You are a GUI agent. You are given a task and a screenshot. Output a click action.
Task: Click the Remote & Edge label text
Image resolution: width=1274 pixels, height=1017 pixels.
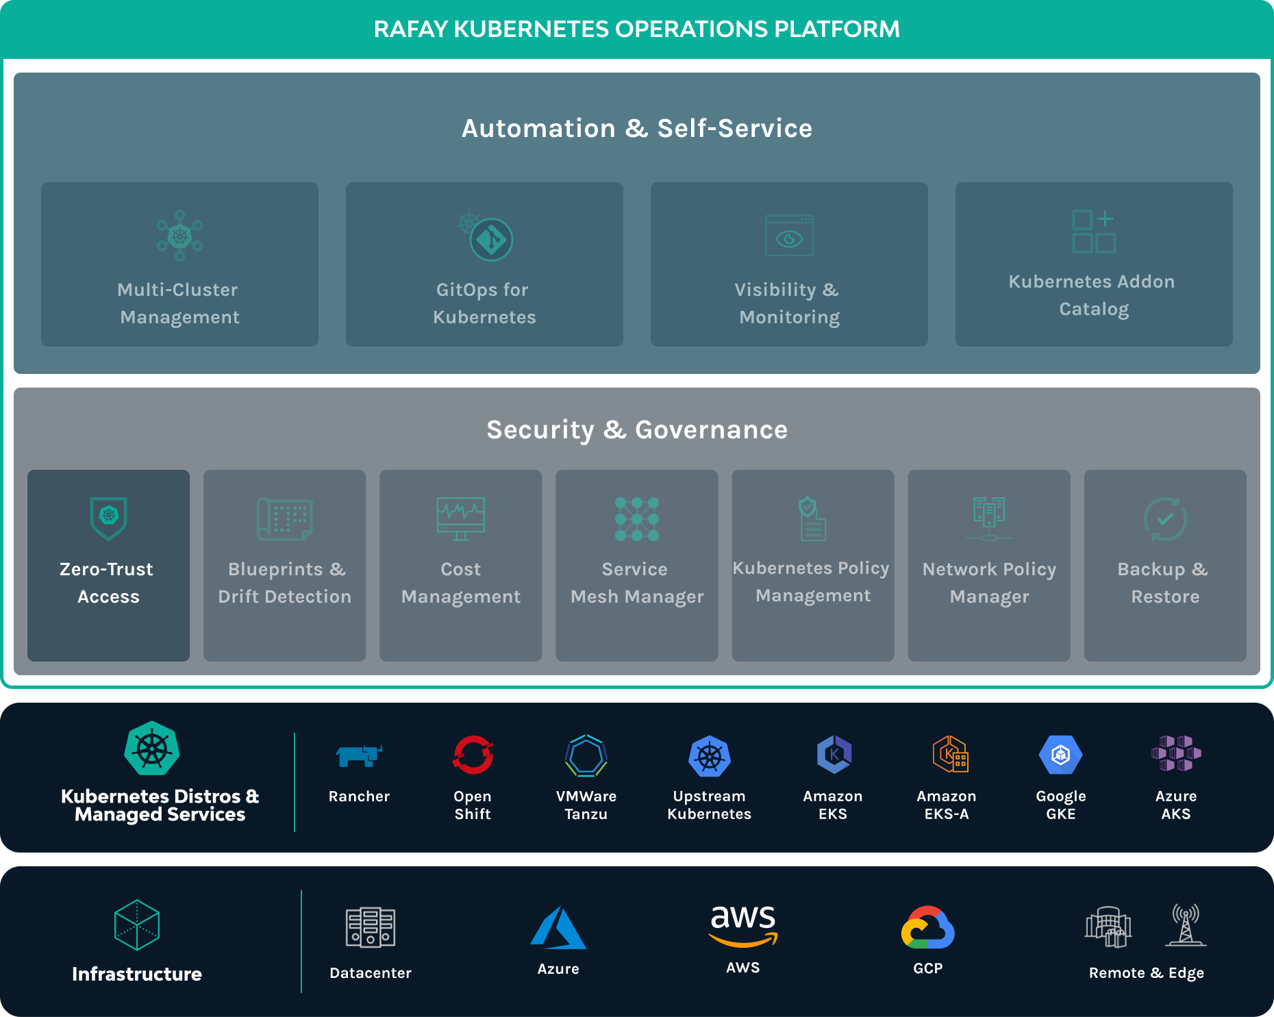pos(1147,973)
